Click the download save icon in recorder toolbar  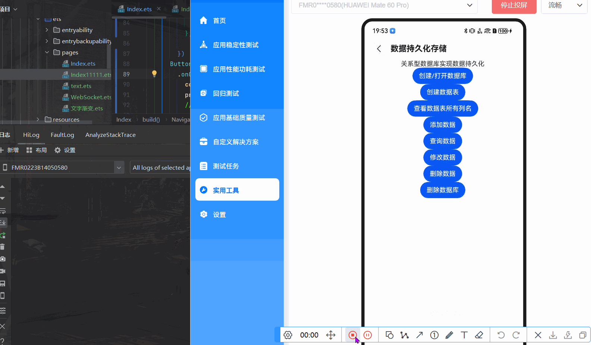[553, 335]
